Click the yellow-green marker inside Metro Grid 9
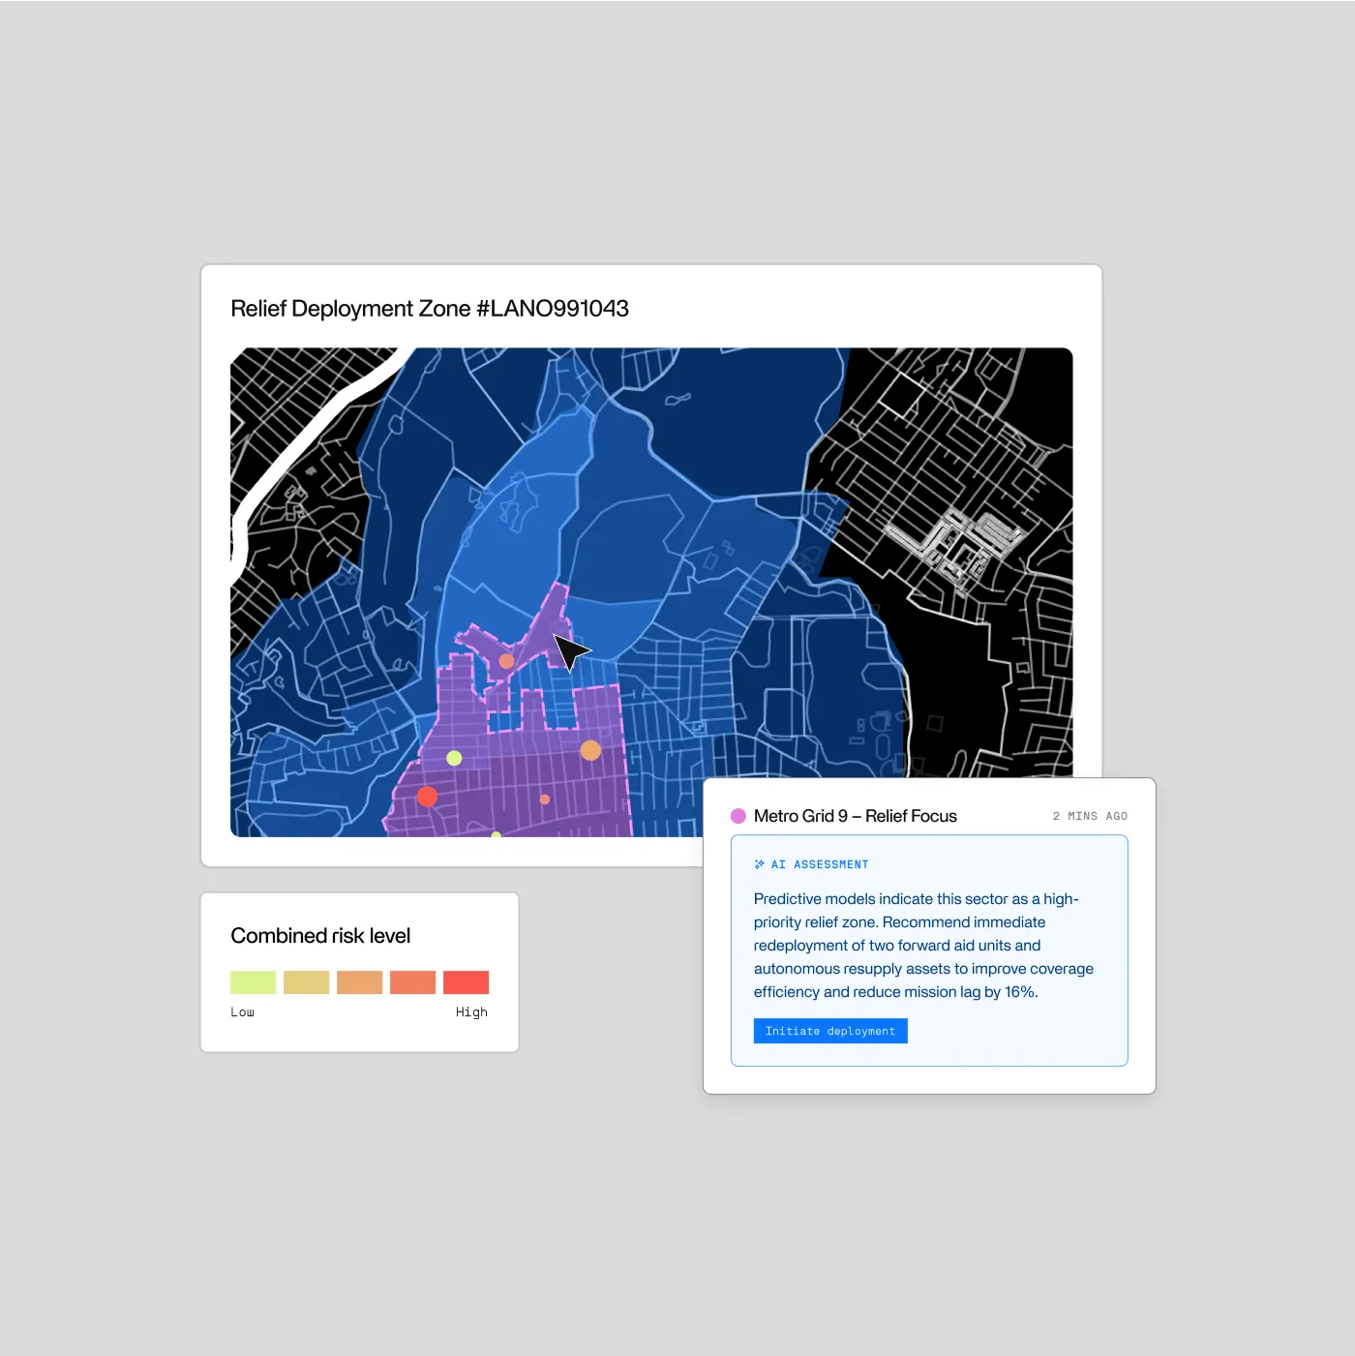 (454, 758)
